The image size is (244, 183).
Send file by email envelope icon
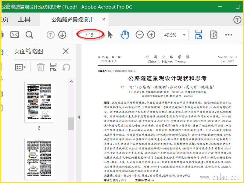pyautogui.click(x=15, y=35)
